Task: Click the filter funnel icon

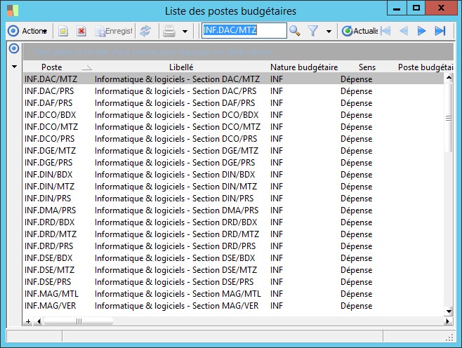Action: pyautogui.click(x=313, y=31)
